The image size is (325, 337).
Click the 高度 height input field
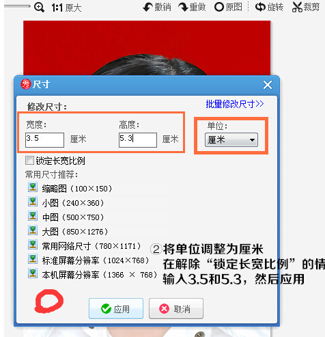[138, 140]
